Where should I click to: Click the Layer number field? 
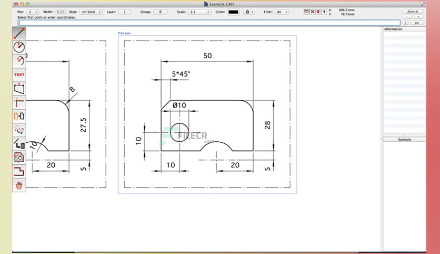(125, 12)
